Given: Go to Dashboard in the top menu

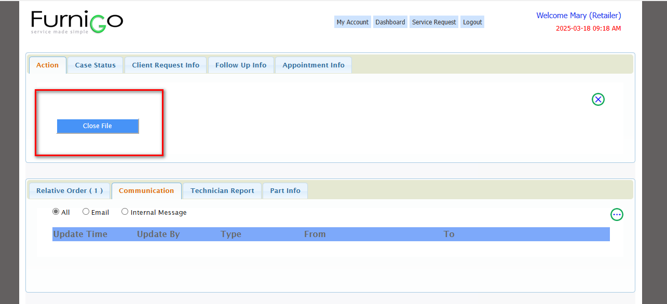Looking at the screenshot, I should pyautogui.click(x=390, y=22).
